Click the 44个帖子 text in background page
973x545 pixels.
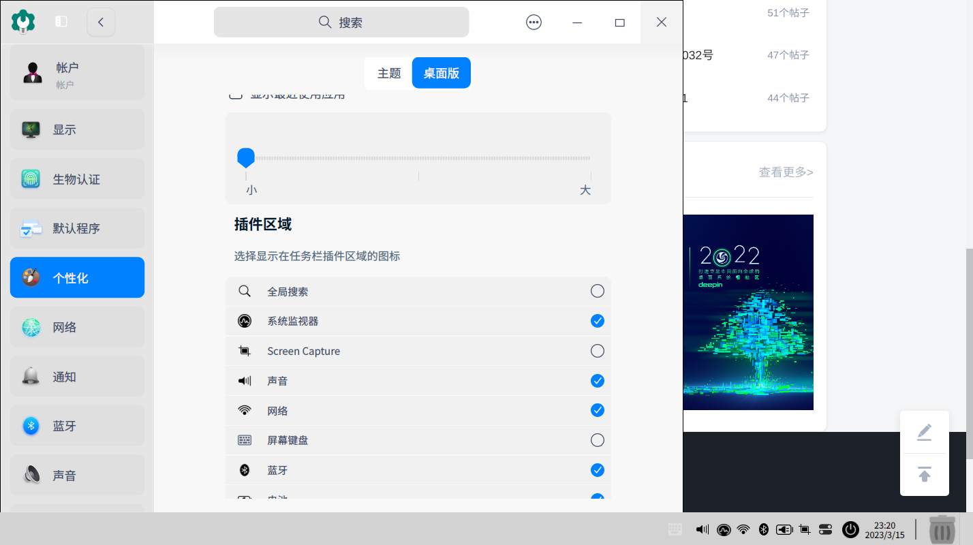(788, 98)
